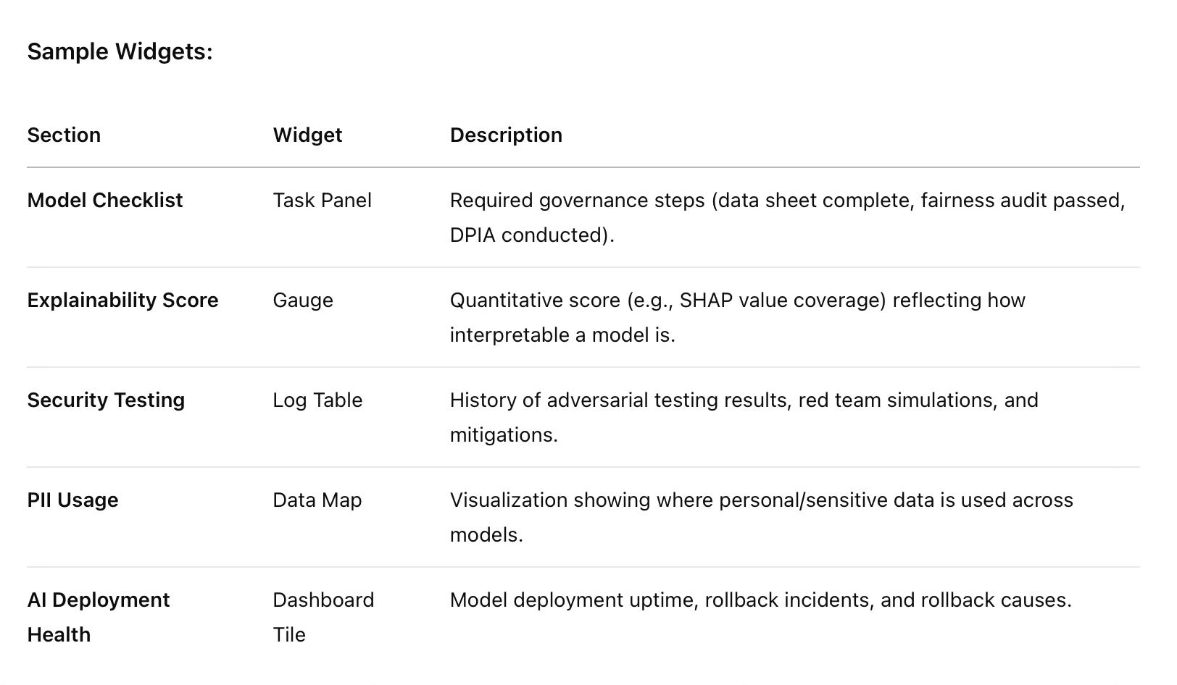Click the Sample Widgets heading
The width and height of the screenshot is (1177, 685).
[x=120, y=51]
